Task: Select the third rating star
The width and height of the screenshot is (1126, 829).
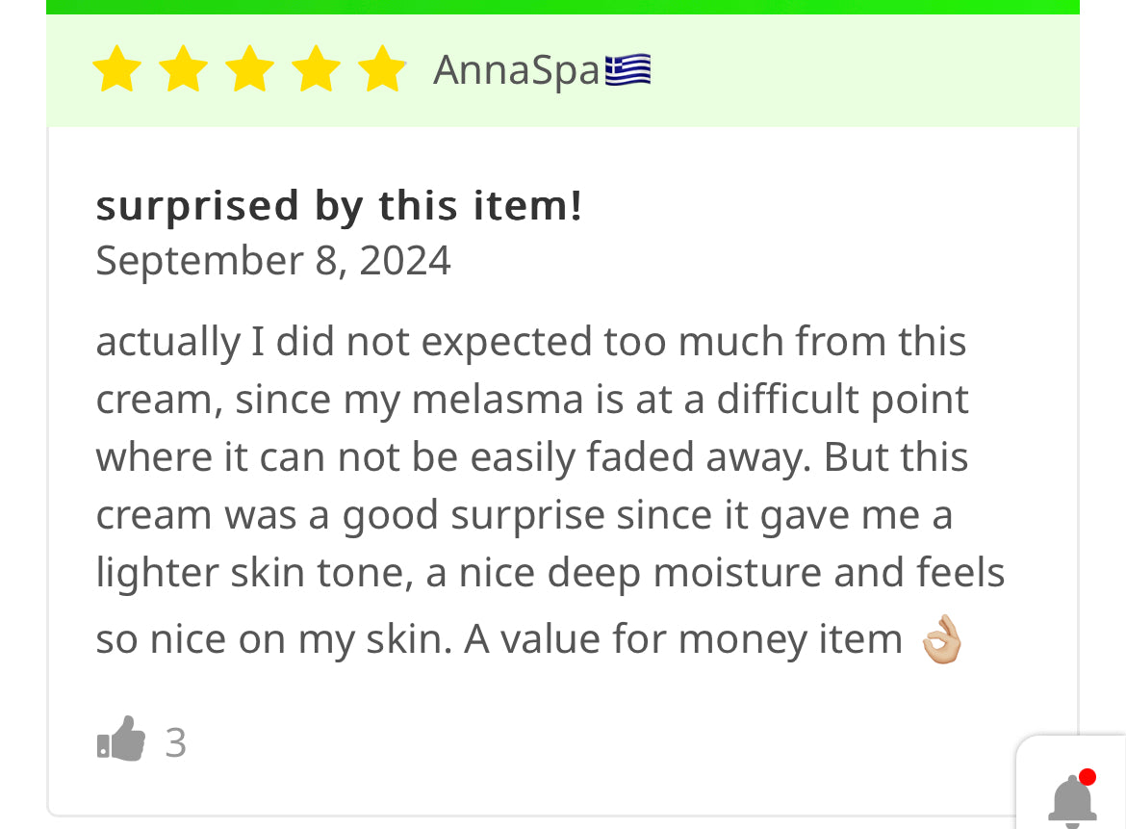Action: click(x=249, y=70)
